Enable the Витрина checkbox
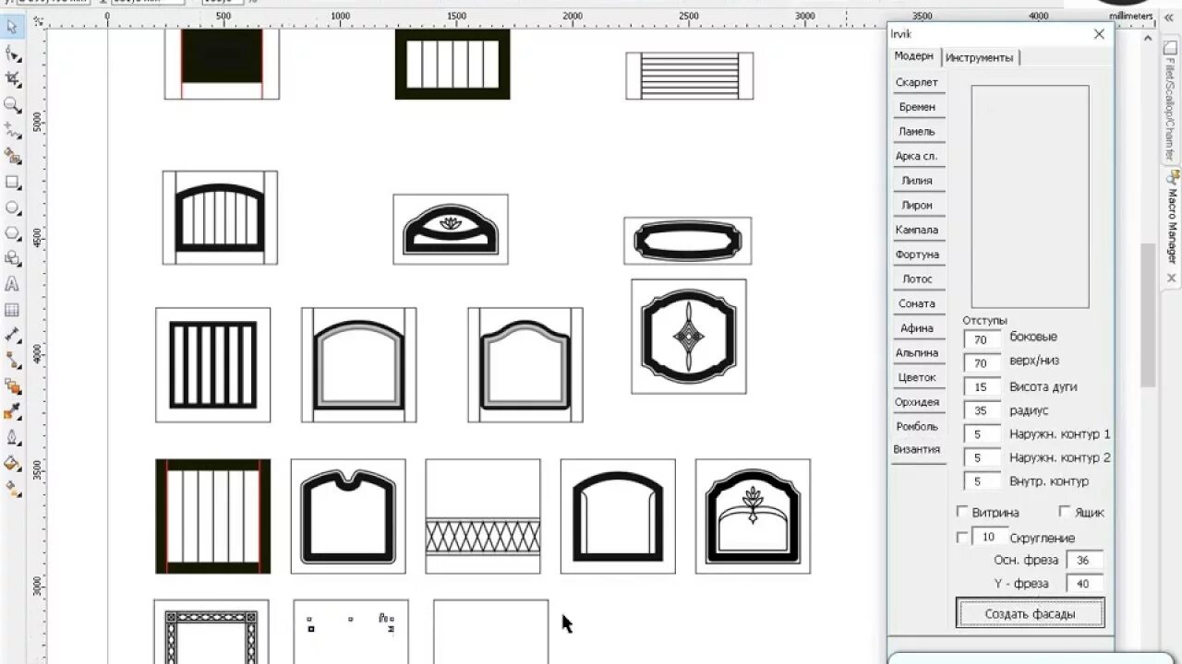Viewport: 1182px width, 664px height. [962, 512]
